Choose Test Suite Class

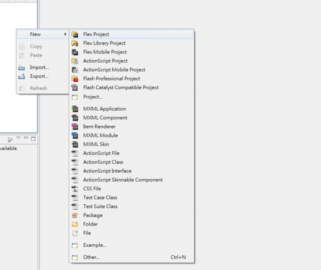point(132,206)
